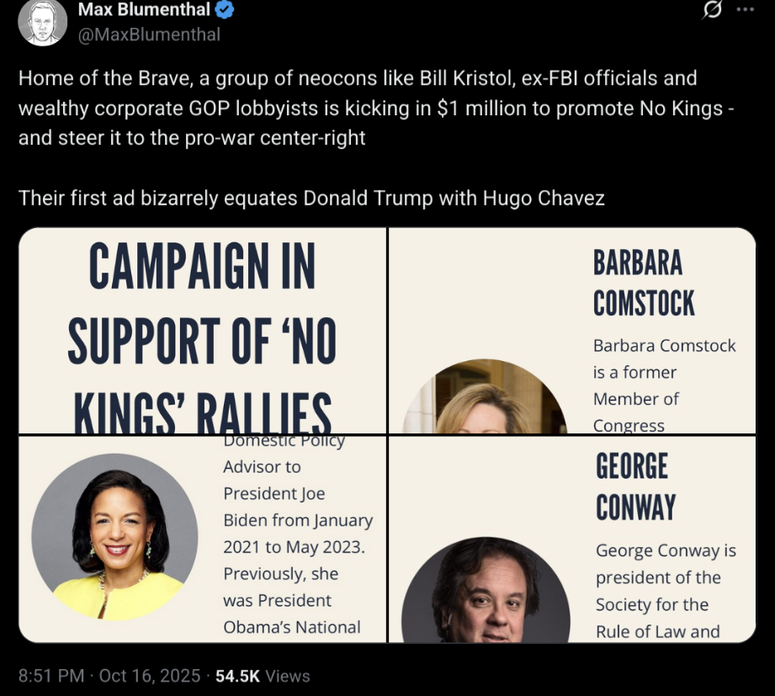Open the three-dot more options menu
The image size is (775, 696).
click(746, 10)
